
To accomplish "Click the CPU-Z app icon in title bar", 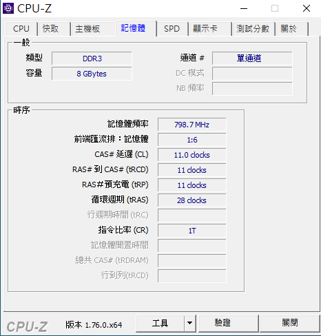I will 8,8.
